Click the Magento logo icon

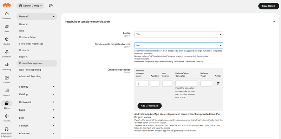7,5
